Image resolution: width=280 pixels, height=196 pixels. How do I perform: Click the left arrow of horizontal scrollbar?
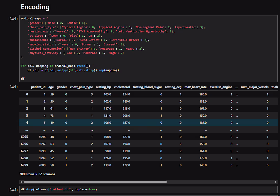coord(21,182)
